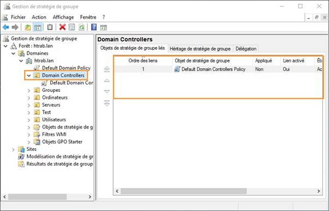Click the right arrow of the tree pane scrollbar

[x=90, y=197]
